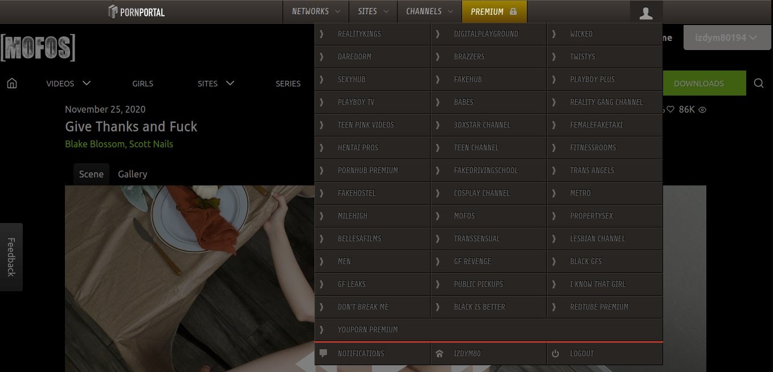Viewport: 773px width, 372px height.
Task: Choose Men entry
Action: click(373, 261)
